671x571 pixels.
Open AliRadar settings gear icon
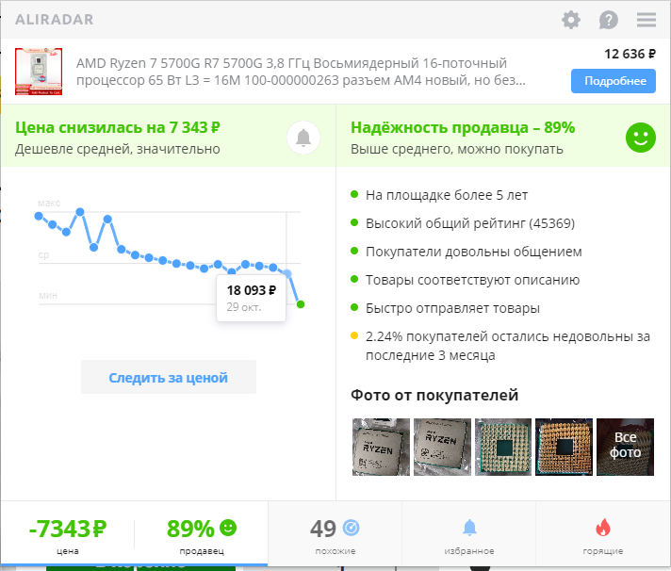[x=571, y=20]
